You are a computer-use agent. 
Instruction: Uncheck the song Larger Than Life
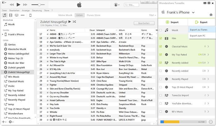pyautogui.click(x=48, y=54)
